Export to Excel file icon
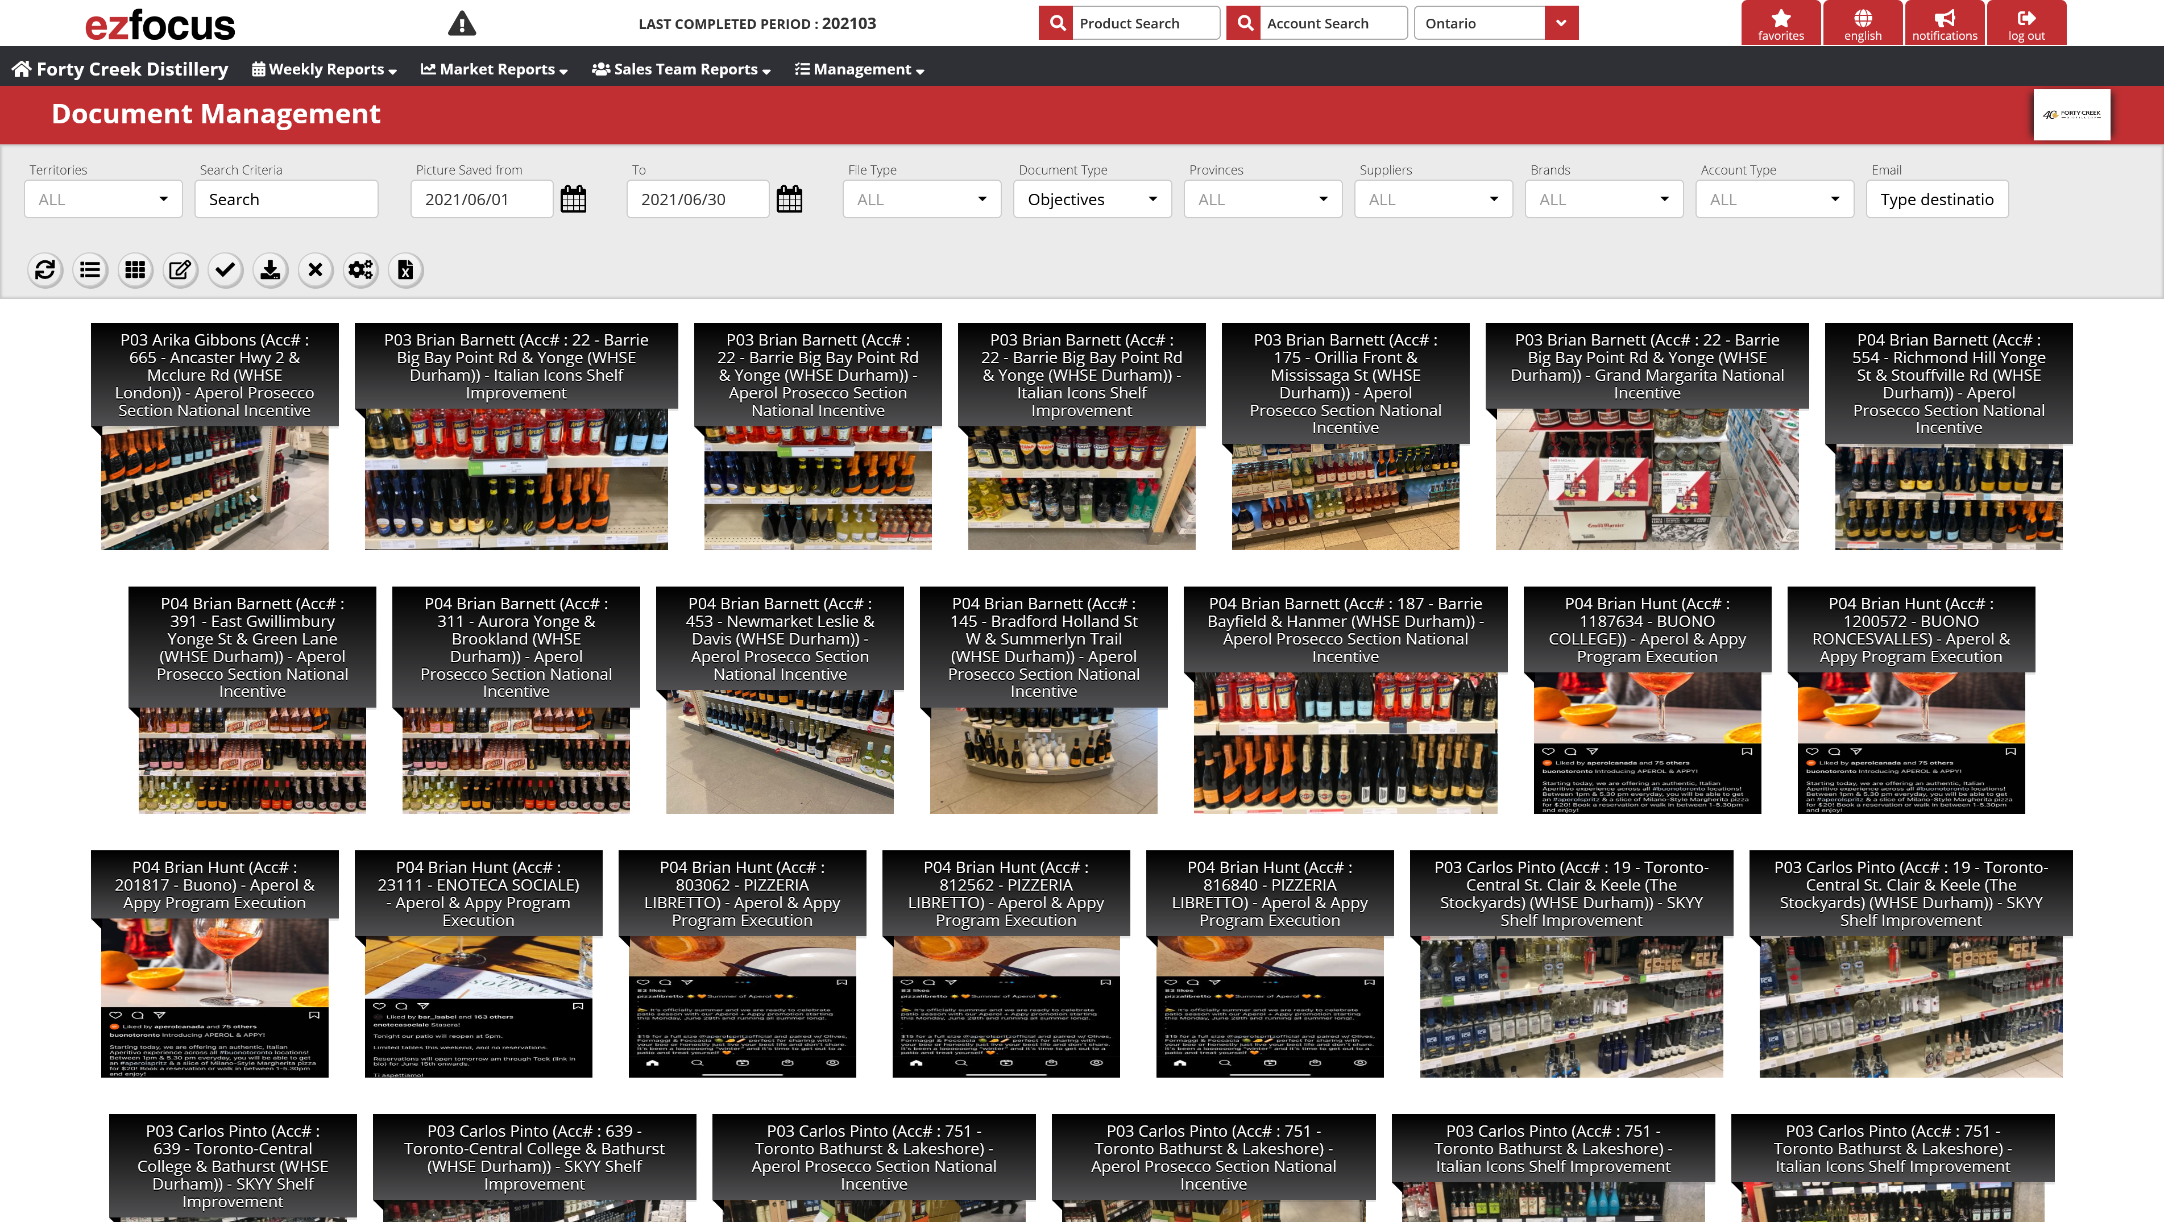 (406, 269)
